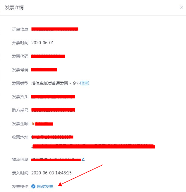Viewport: 186px width, 192px height.
Task: Select the 购方税号 field label
Action: coord(20,110)
